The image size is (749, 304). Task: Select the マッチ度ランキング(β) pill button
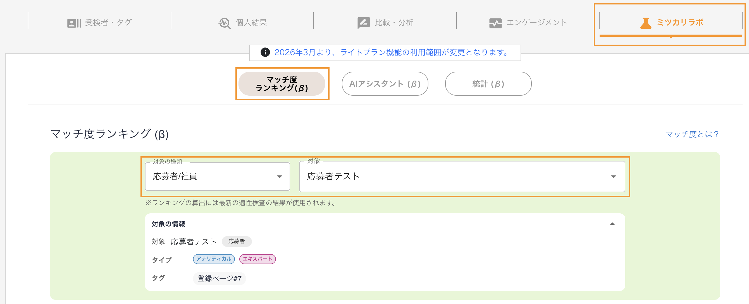pyautogui.click(x=282, y=84)
